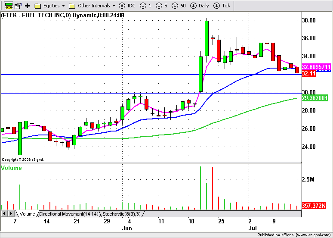Click the green 29.362004 moving average label
Screen dimensions: 333x238
(314, 98)
